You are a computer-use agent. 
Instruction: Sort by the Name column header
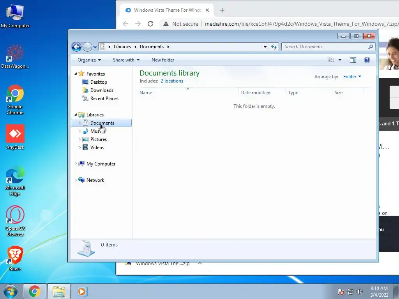click(188, 93)
